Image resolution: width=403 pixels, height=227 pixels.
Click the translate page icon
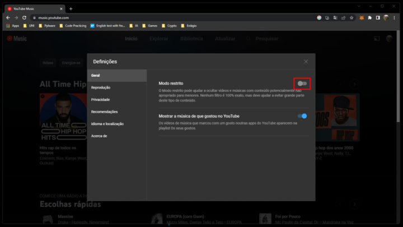pyautogui.click(x=335, y=18)
